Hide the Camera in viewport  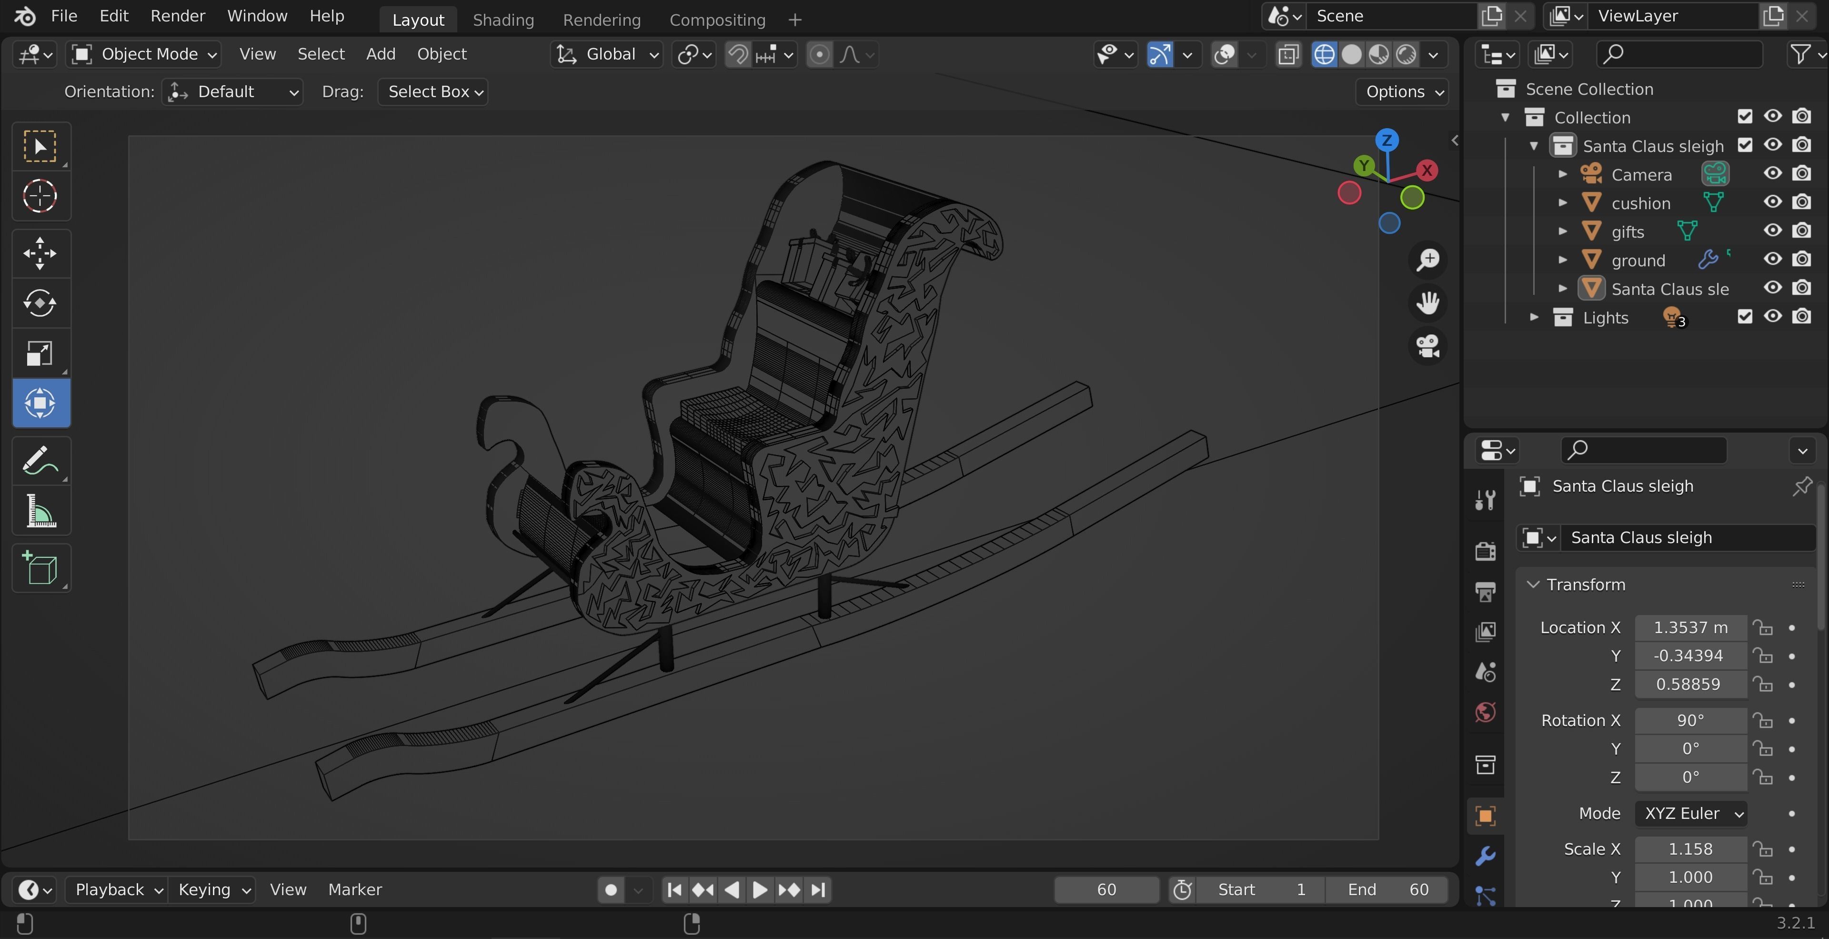point(1772,173)
